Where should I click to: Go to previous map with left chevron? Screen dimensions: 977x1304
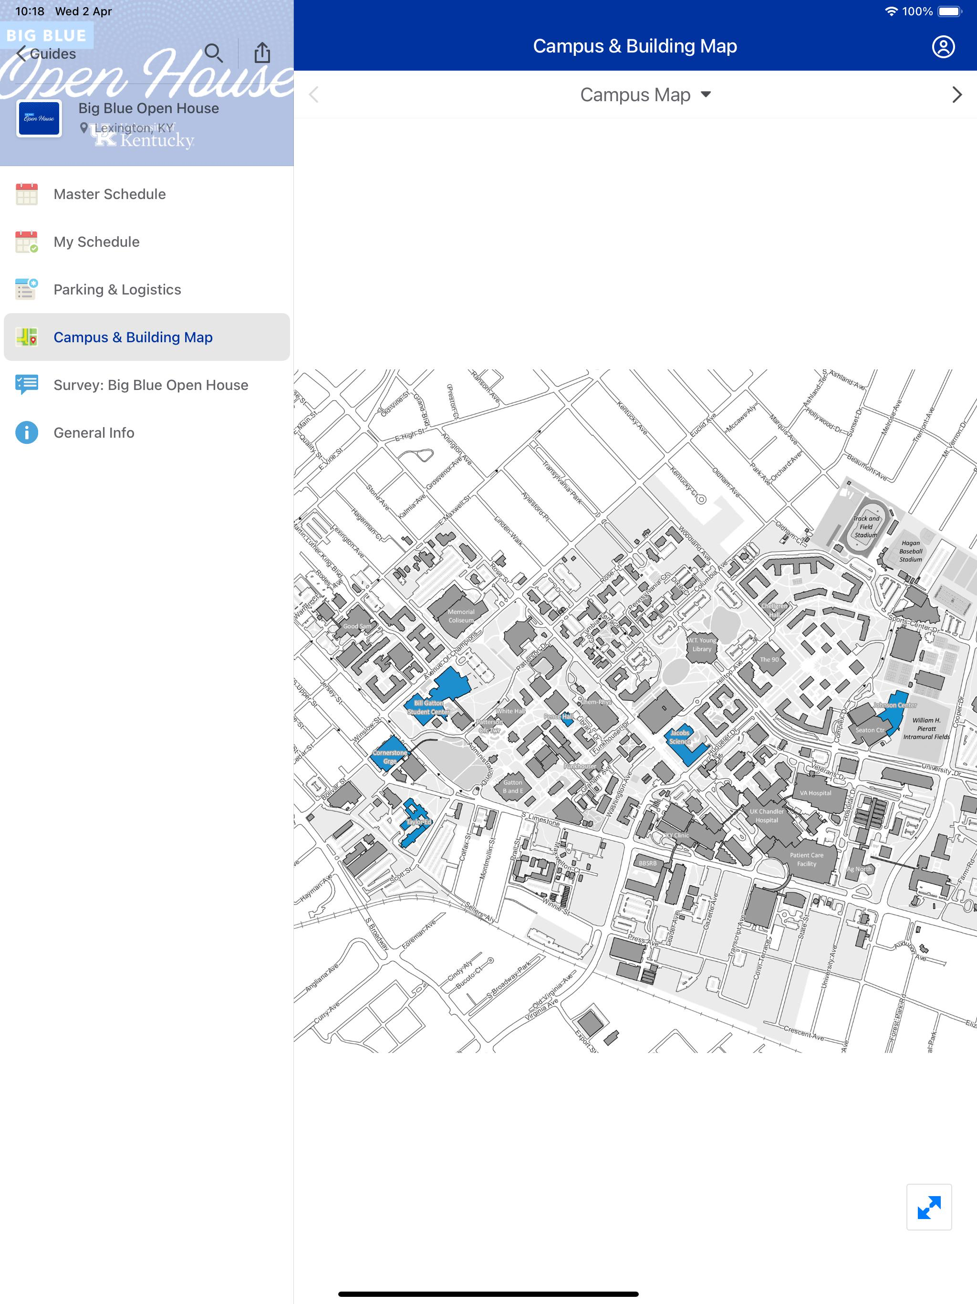[314, 95]
